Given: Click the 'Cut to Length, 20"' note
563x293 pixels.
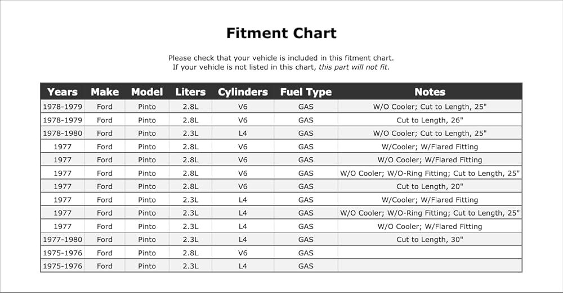Looking at the screenshot, I should (x=430, y=186).
